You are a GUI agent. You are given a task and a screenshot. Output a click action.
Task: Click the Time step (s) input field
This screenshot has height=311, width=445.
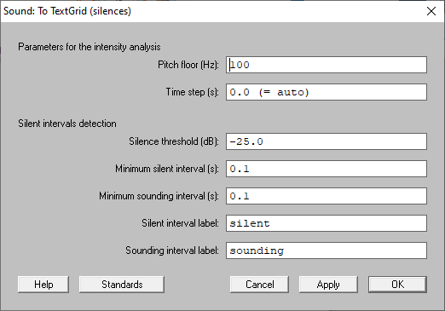pyautogui.click(x=327, y=92)
